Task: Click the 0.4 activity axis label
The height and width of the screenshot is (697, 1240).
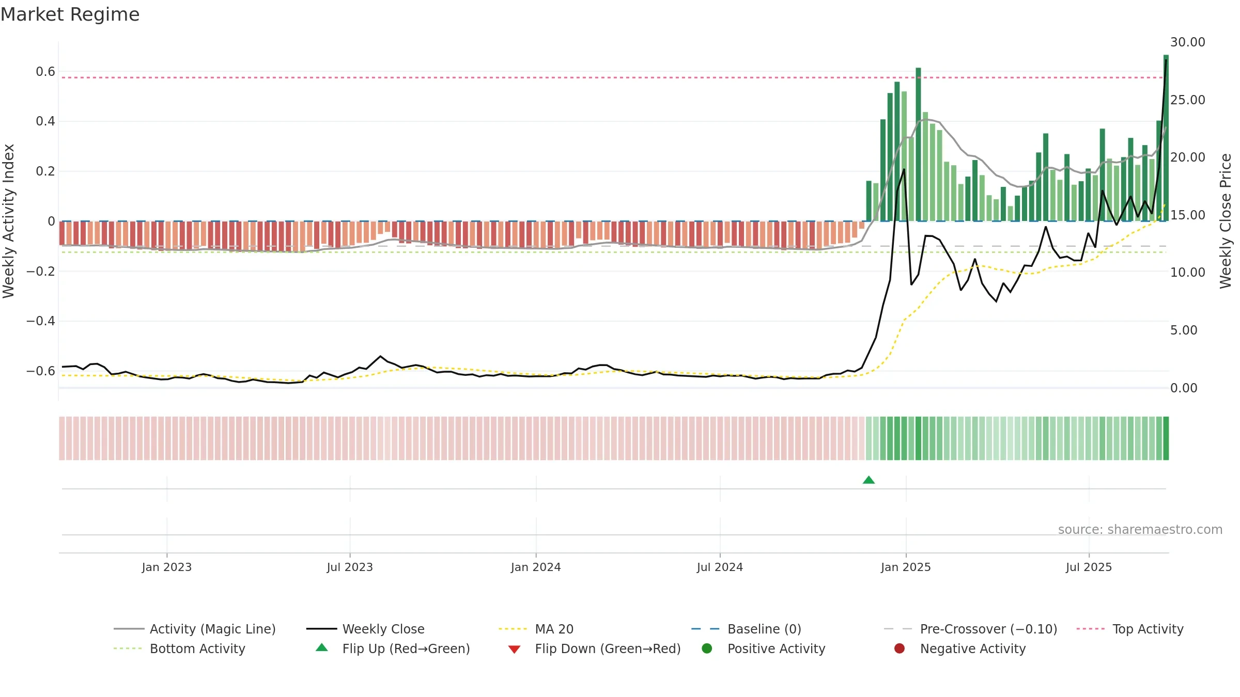Action: pyautogui.click(x=45, y=121)
